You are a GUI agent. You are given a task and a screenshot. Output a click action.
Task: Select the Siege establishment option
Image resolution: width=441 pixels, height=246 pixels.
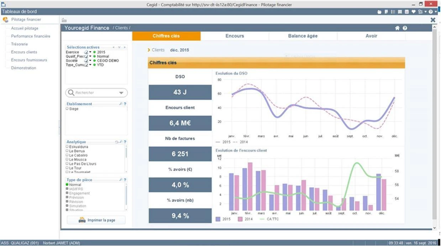(72, 109)
